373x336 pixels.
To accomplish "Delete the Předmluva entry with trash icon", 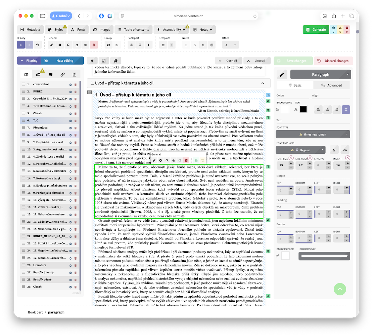I will tap(75, 128).
